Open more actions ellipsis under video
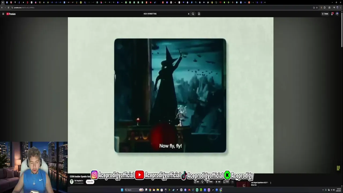 point(233,182)
